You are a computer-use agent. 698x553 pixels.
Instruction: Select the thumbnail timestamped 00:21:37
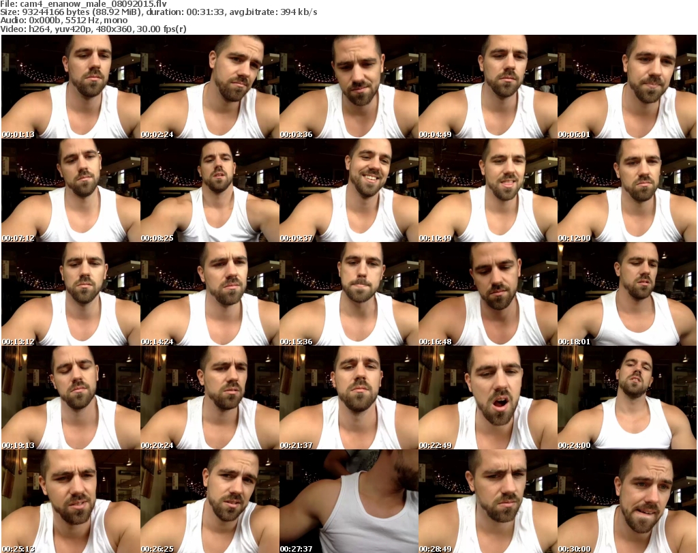point(349,398)
